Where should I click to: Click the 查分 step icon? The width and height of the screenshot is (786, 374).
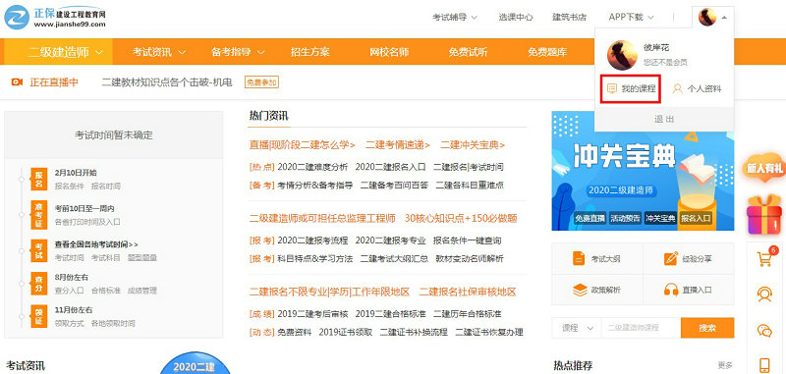point(38,284)
